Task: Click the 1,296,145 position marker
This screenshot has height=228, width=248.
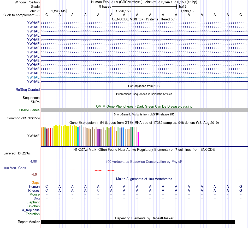Action: [x=59, y=11]
